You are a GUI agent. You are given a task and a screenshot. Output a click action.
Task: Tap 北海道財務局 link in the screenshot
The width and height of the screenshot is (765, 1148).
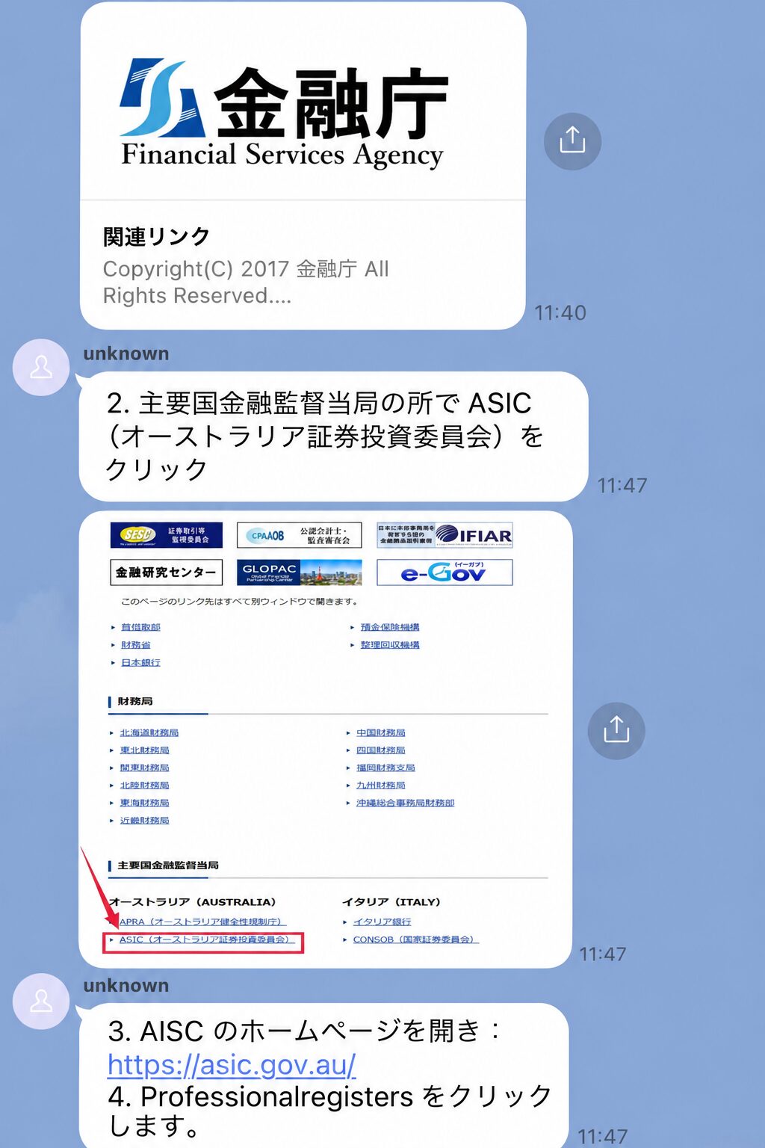coord(149,733)
